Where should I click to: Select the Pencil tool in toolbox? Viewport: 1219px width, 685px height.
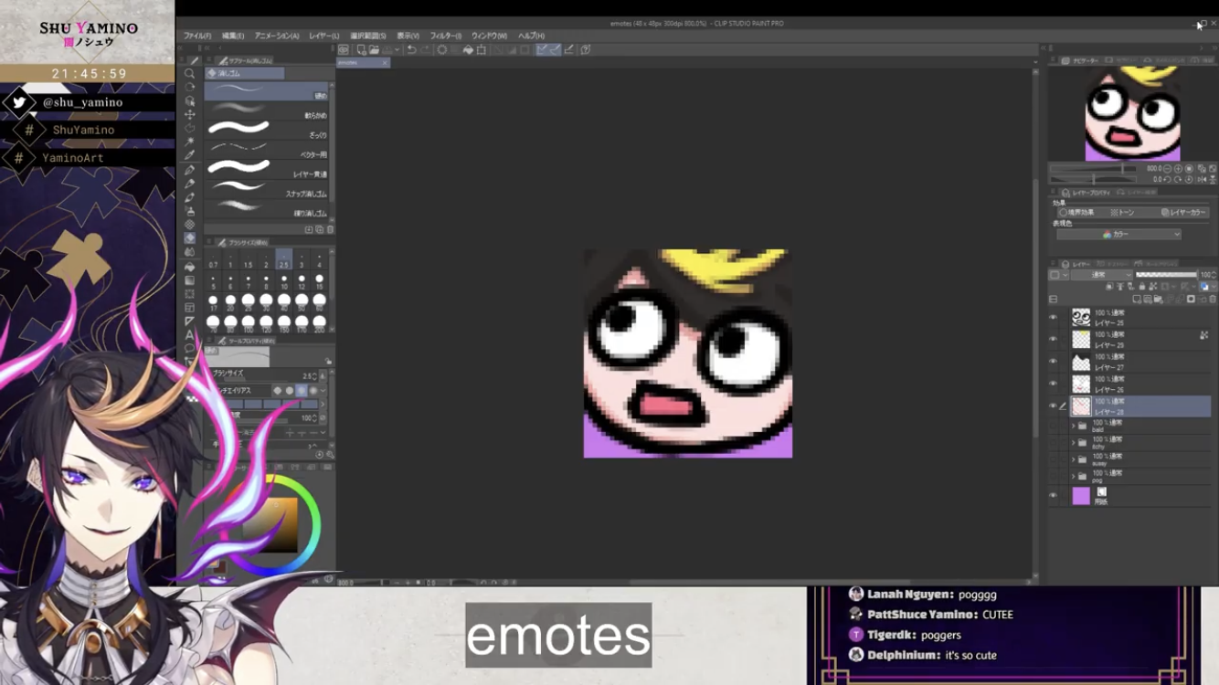pyautogui.click(x=190, y=184)
